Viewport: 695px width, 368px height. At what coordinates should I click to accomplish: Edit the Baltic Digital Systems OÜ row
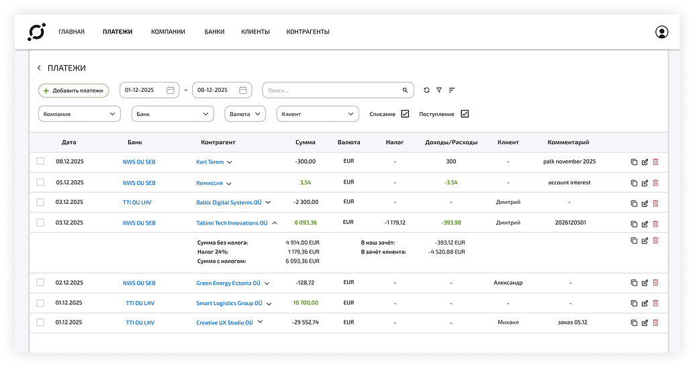[x=645, y=204]
